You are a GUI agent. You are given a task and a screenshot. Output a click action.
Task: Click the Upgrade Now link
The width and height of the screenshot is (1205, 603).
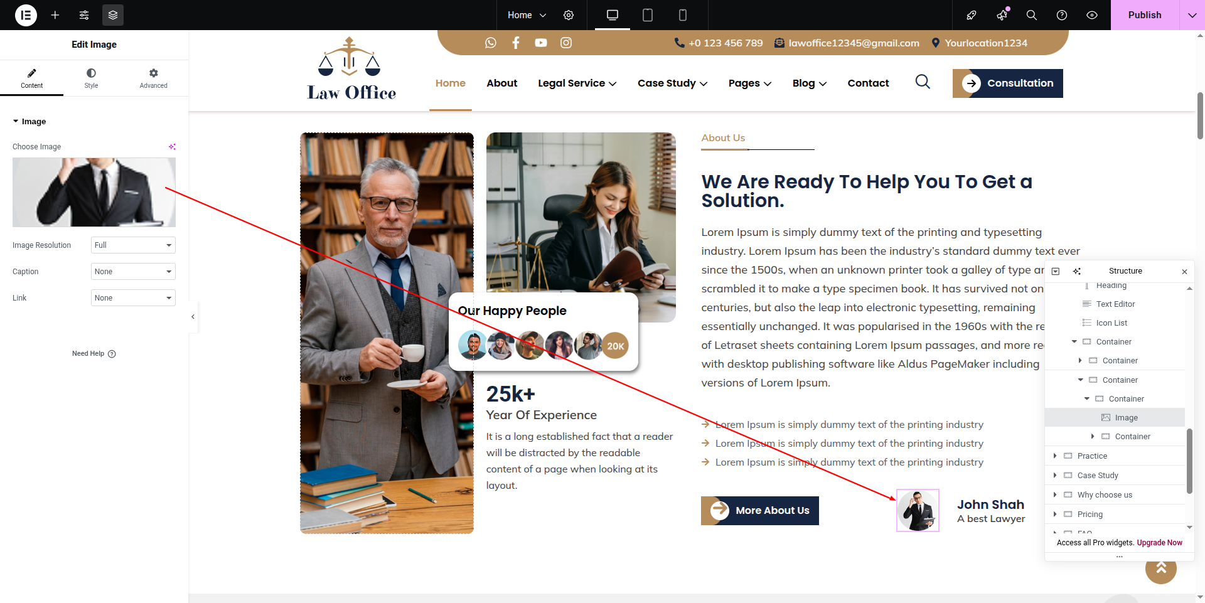click(x=1159, y=543)
